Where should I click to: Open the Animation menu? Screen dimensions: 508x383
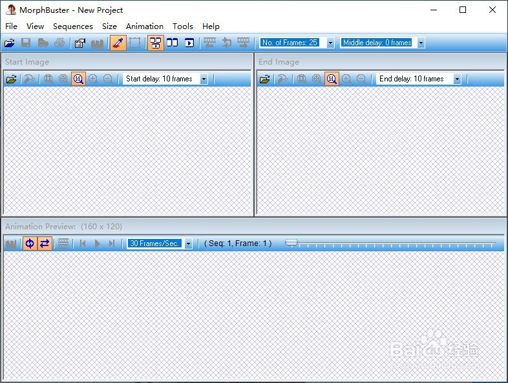pyautogui.click(x=145, y=26)
